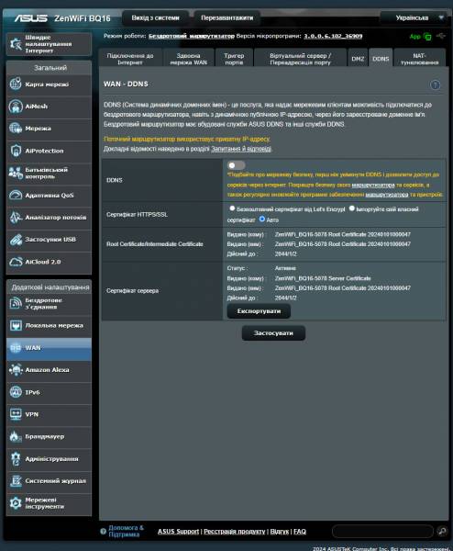
Task: Click the Мережа (Network) sidebar icon
Action: (x=16, y=129)
